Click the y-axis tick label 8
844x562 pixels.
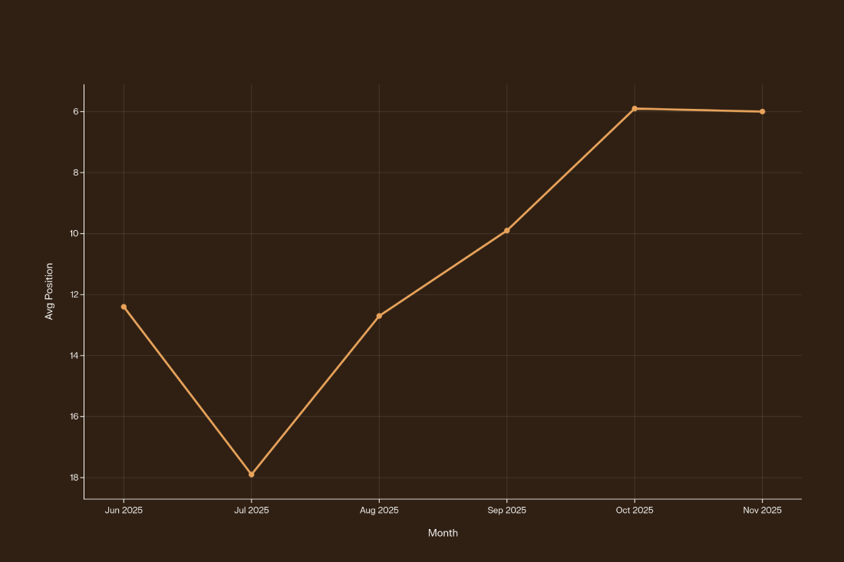click(77, 173)
